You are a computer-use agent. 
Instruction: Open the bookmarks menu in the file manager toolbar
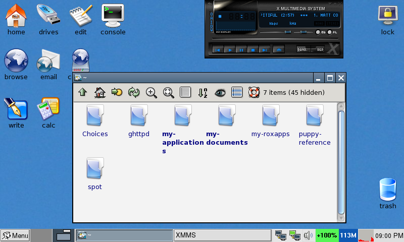[x=117, y=92]
